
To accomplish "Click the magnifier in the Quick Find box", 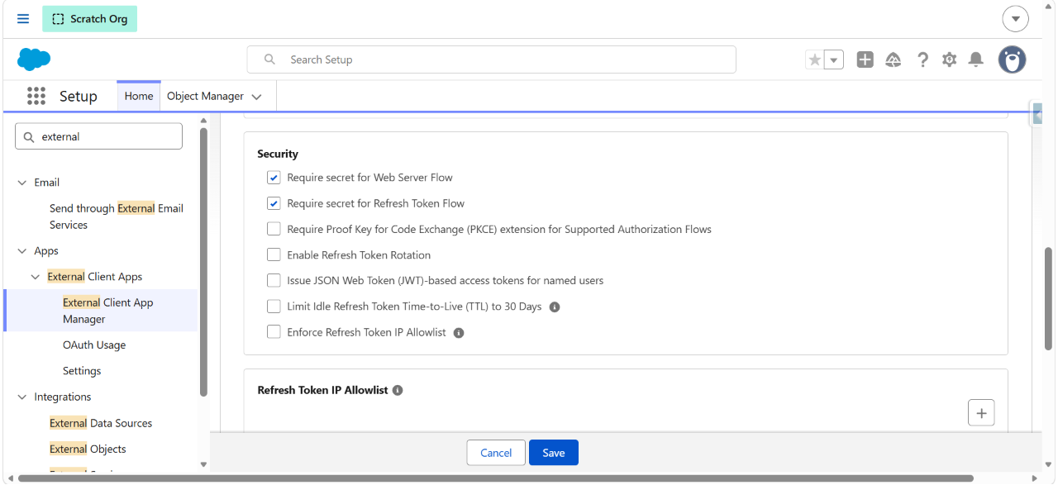I will click(30, 137).
